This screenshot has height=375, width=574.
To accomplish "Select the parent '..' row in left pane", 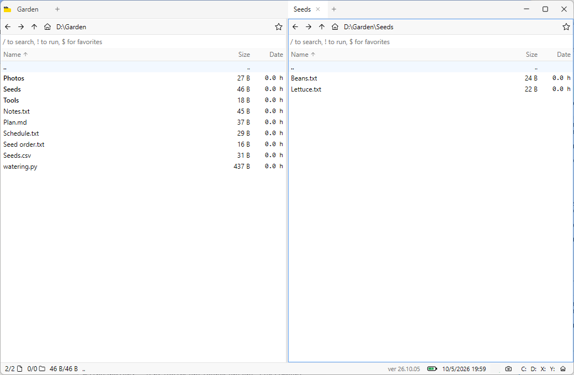I will click(x=143, y=67).
